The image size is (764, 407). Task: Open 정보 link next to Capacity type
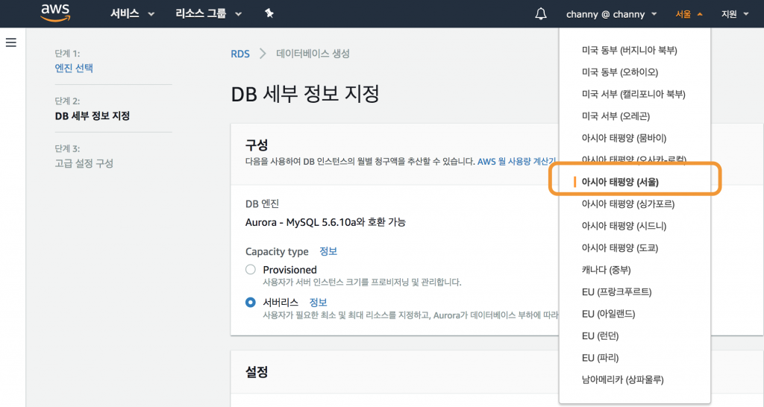point(328,251)
